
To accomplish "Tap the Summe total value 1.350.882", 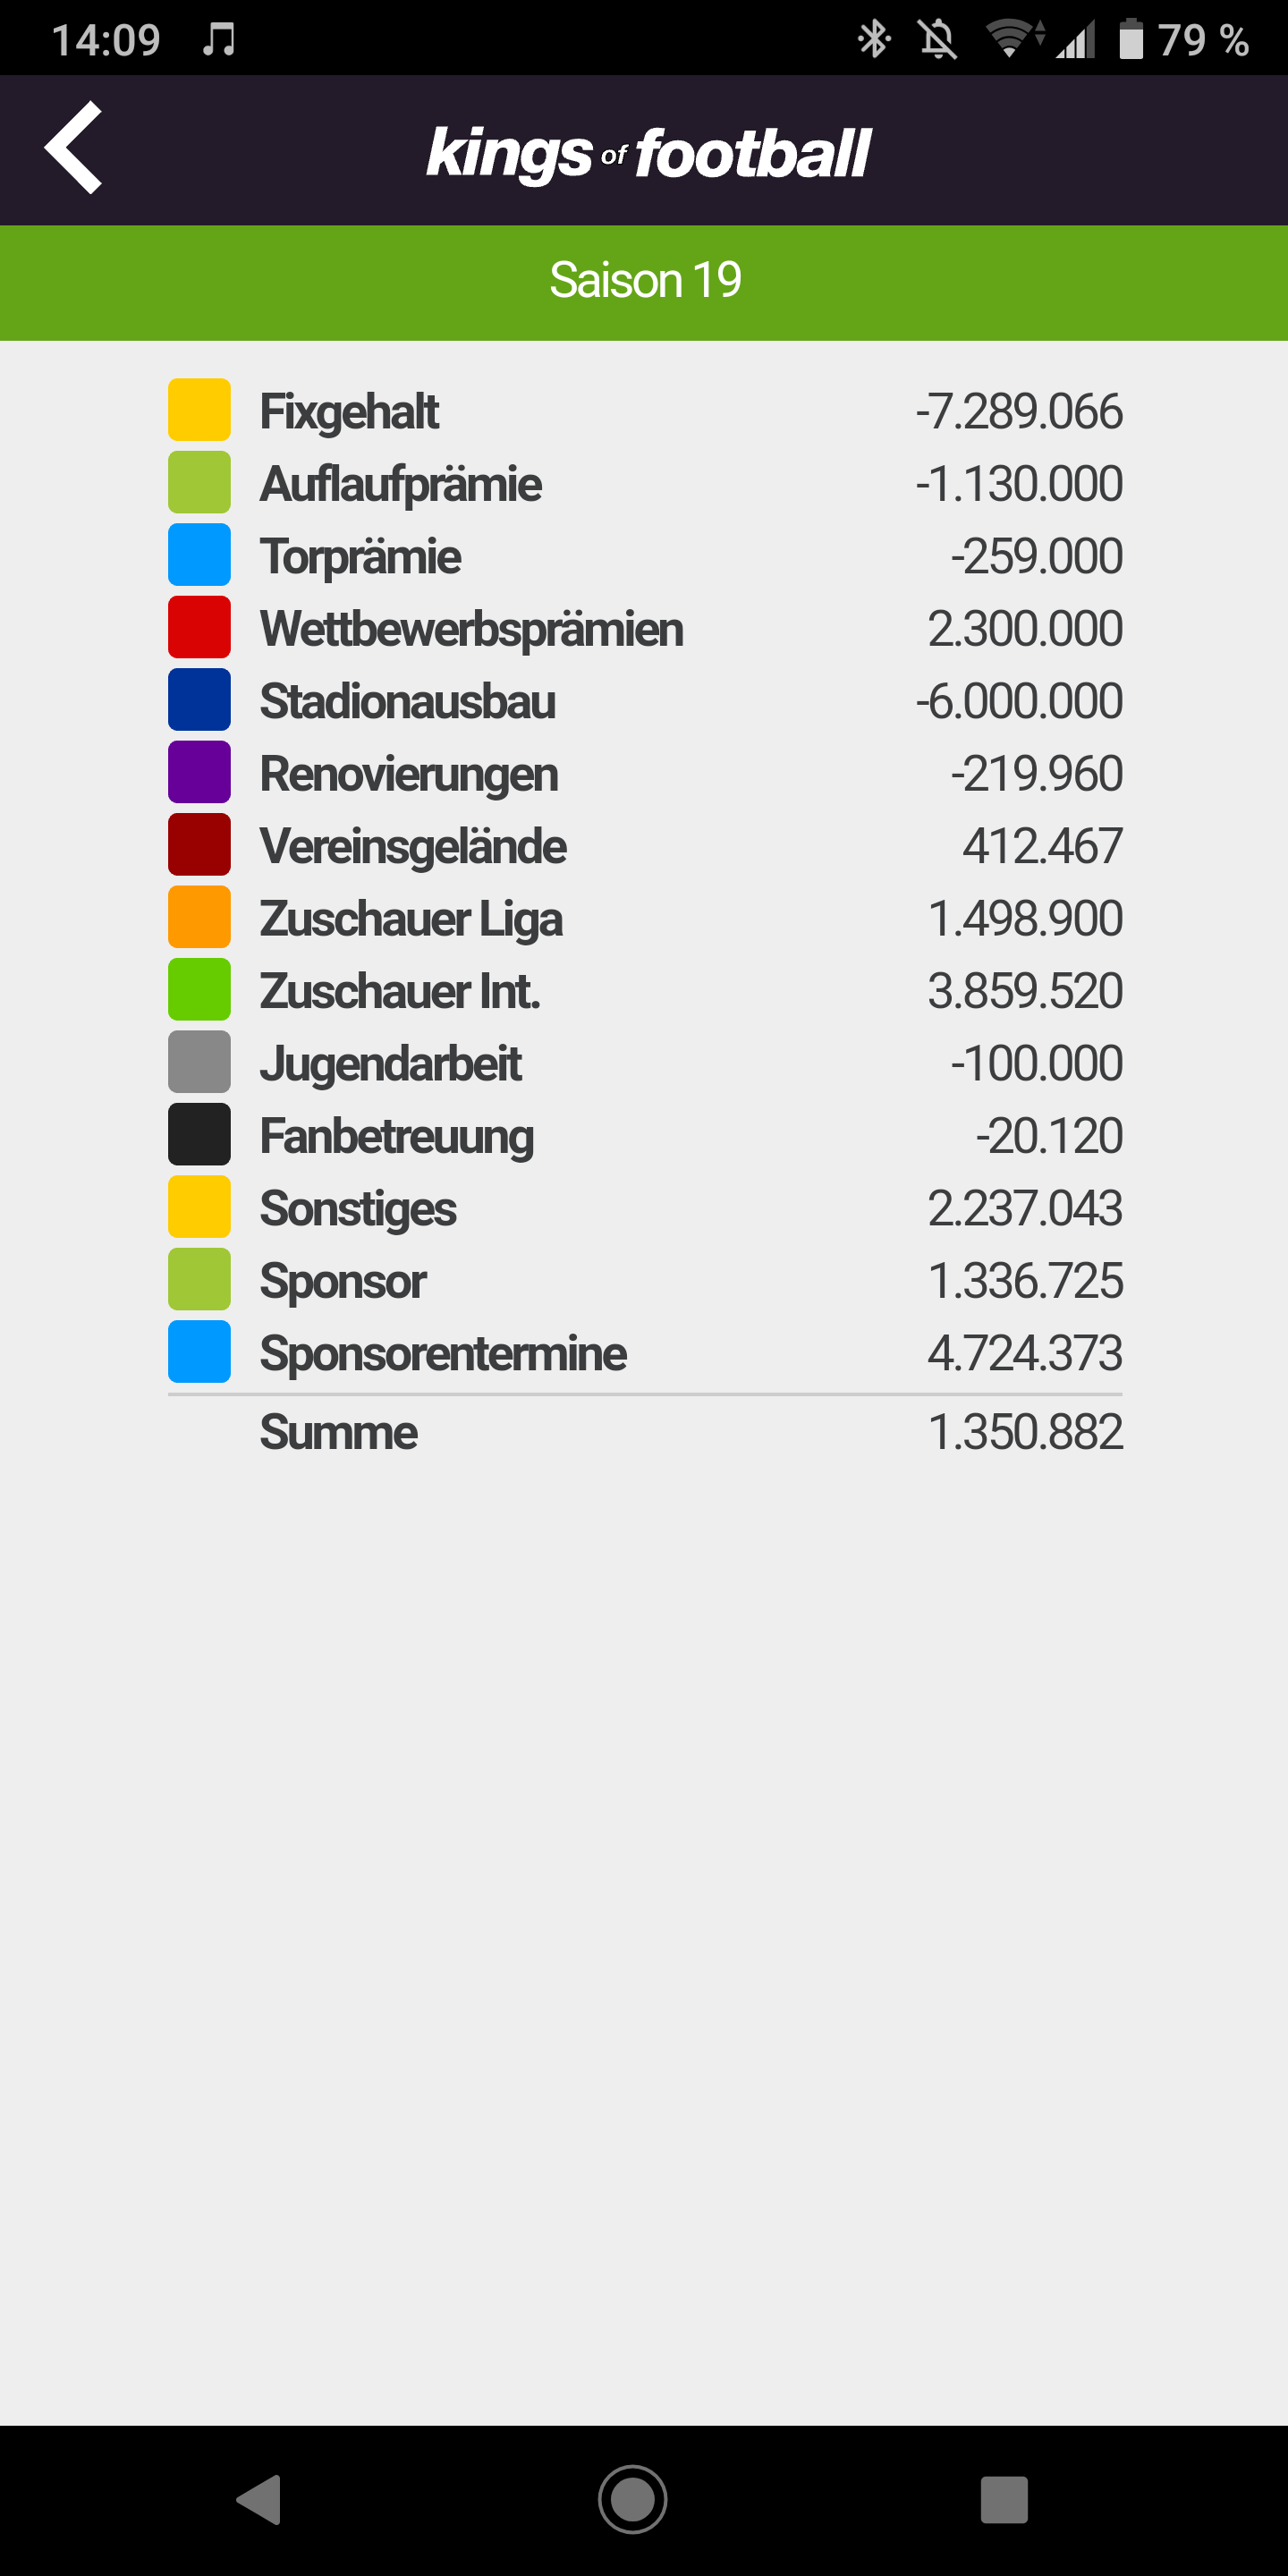I will coord(1025,1432).
